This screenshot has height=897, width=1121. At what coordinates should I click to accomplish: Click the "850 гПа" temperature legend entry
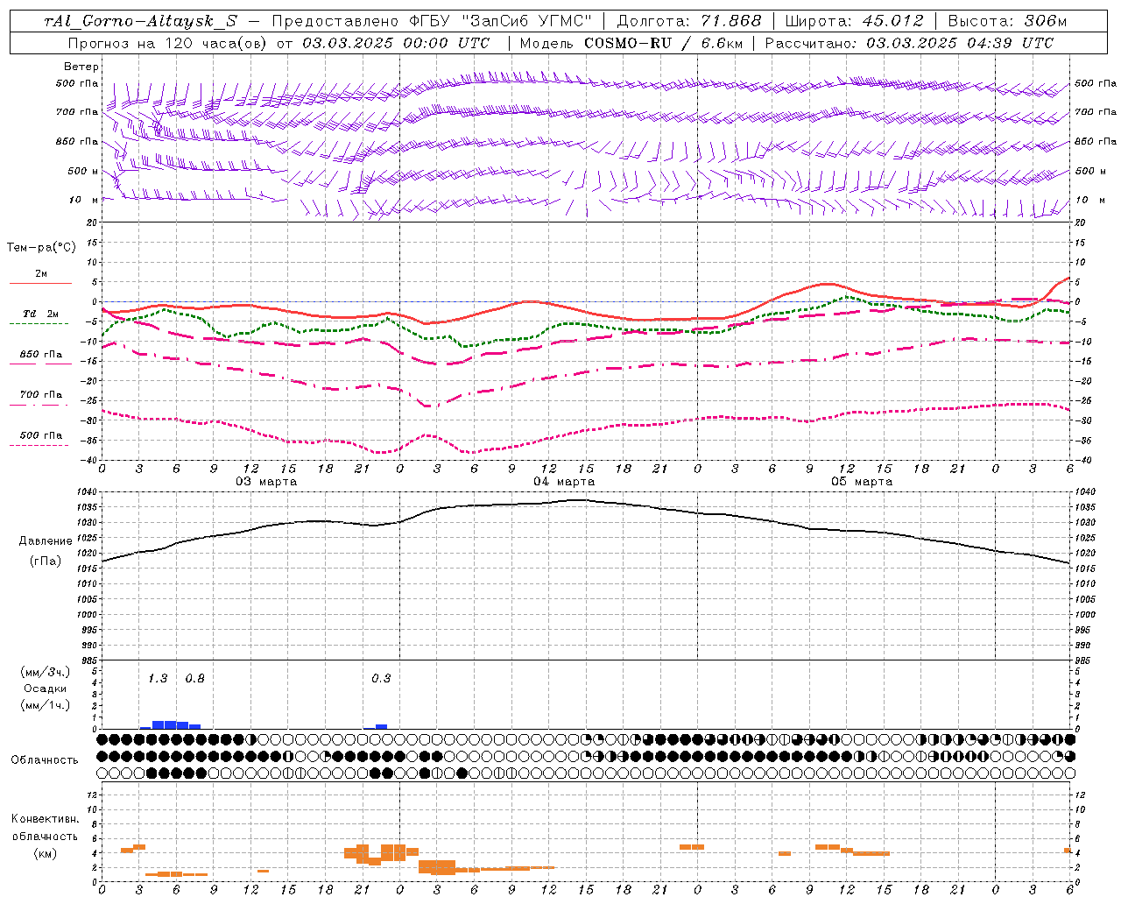point(40,355)
